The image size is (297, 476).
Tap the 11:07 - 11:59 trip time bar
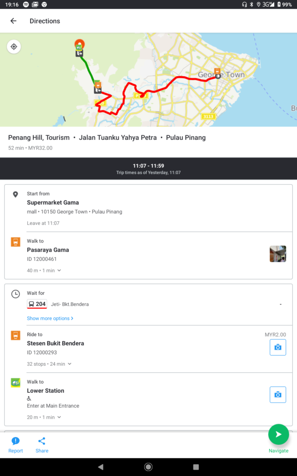[148, 168]
